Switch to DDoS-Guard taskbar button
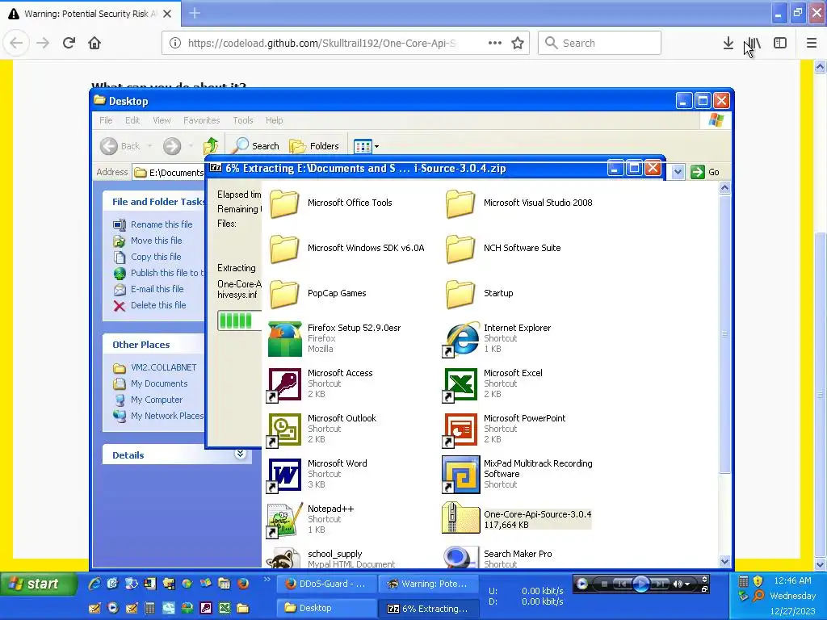Viewport: 827px width, 620px height. tap(327, 584)
